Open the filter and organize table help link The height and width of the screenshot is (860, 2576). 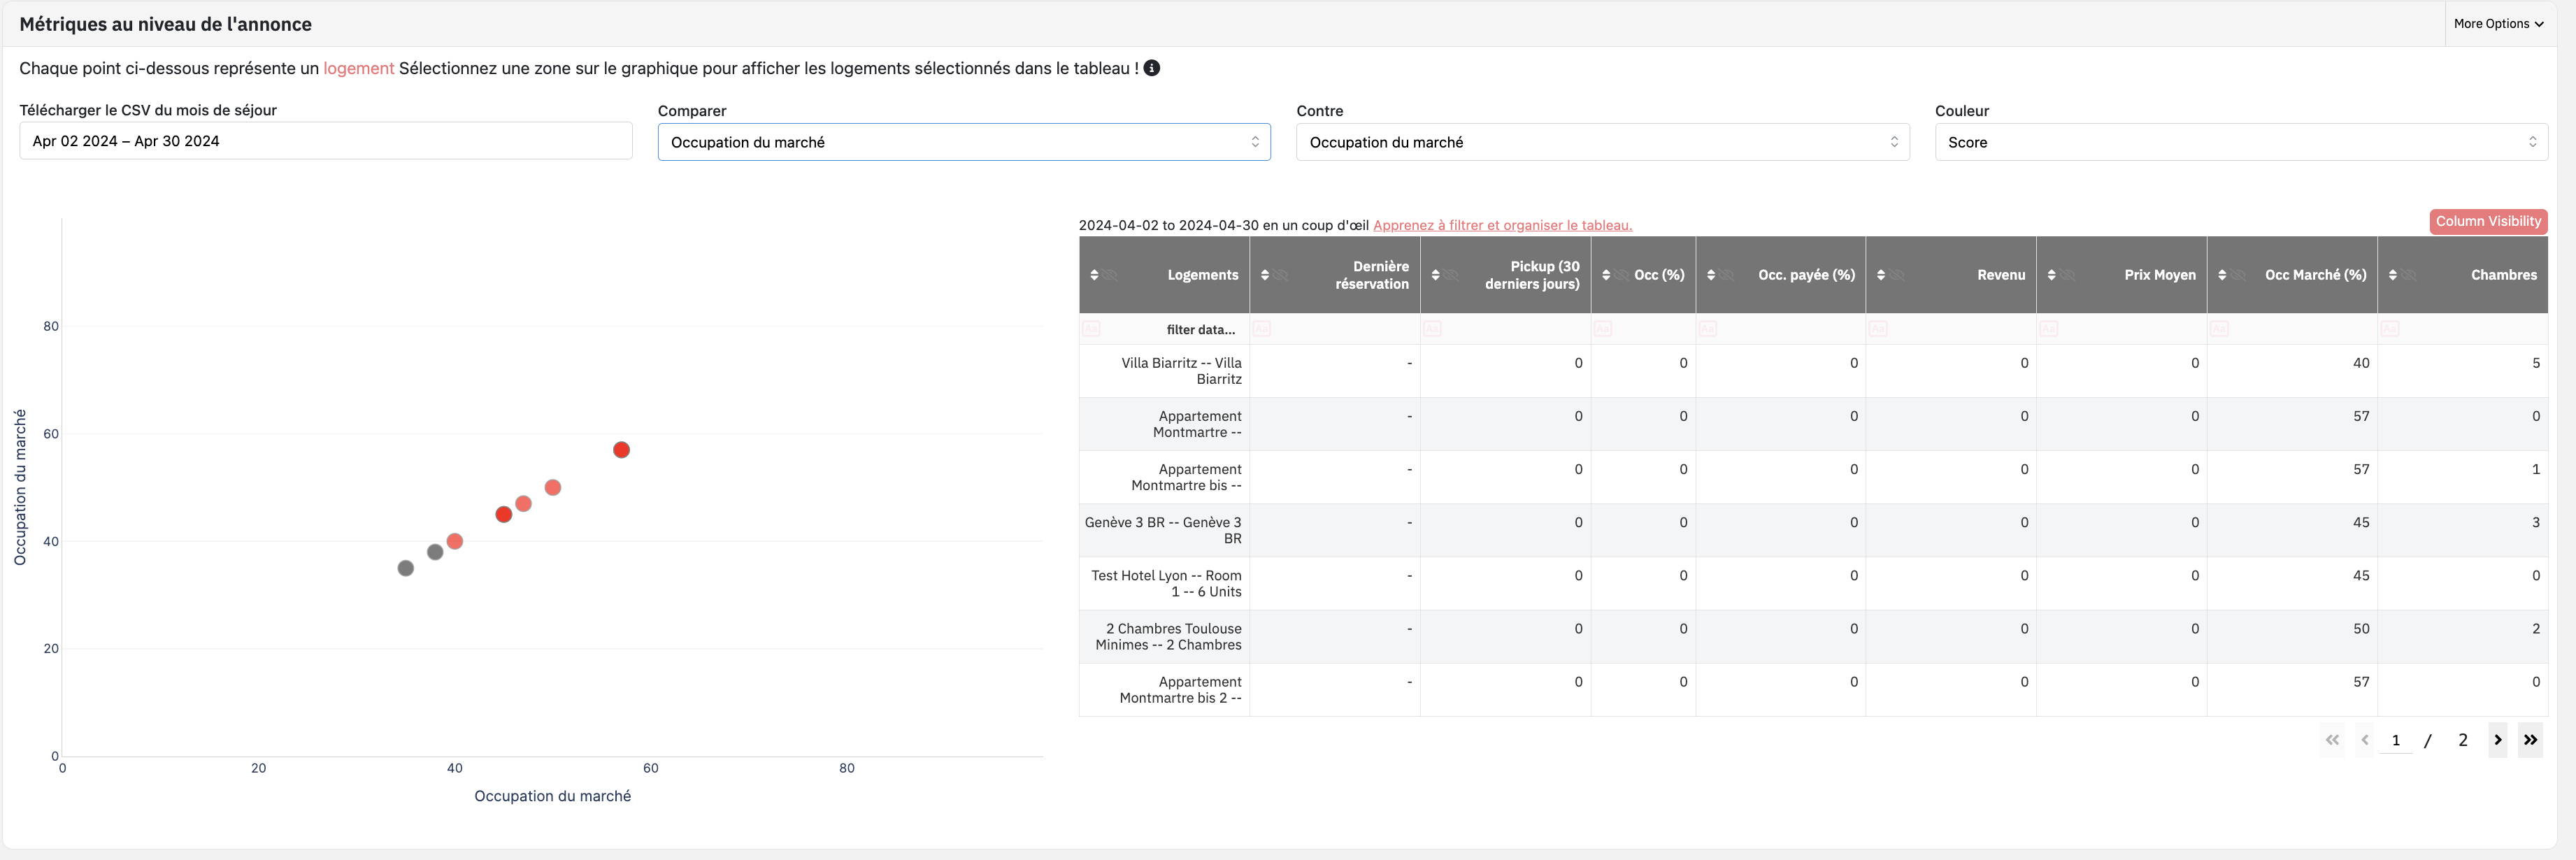click(x=1502, y=225)
